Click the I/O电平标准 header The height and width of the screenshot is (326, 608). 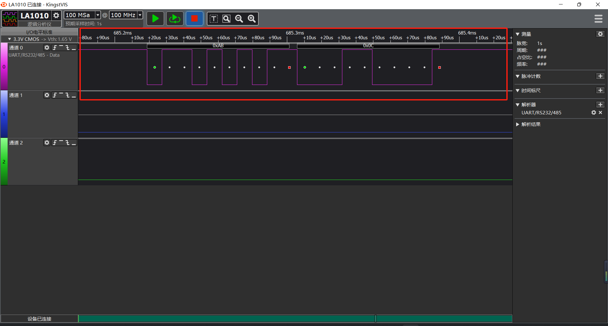39,32
